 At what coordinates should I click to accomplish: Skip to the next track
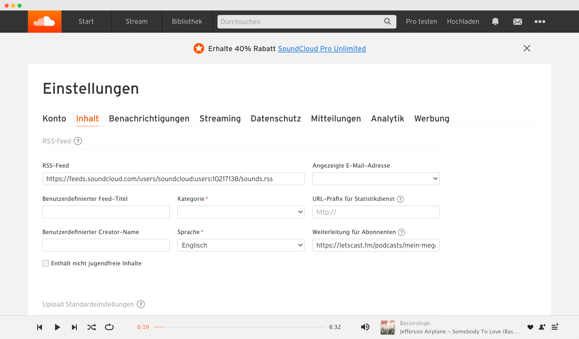[74, 327]
